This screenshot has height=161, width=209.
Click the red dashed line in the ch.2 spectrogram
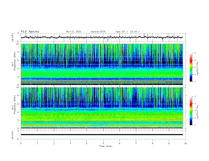click(x=102, y=115)
